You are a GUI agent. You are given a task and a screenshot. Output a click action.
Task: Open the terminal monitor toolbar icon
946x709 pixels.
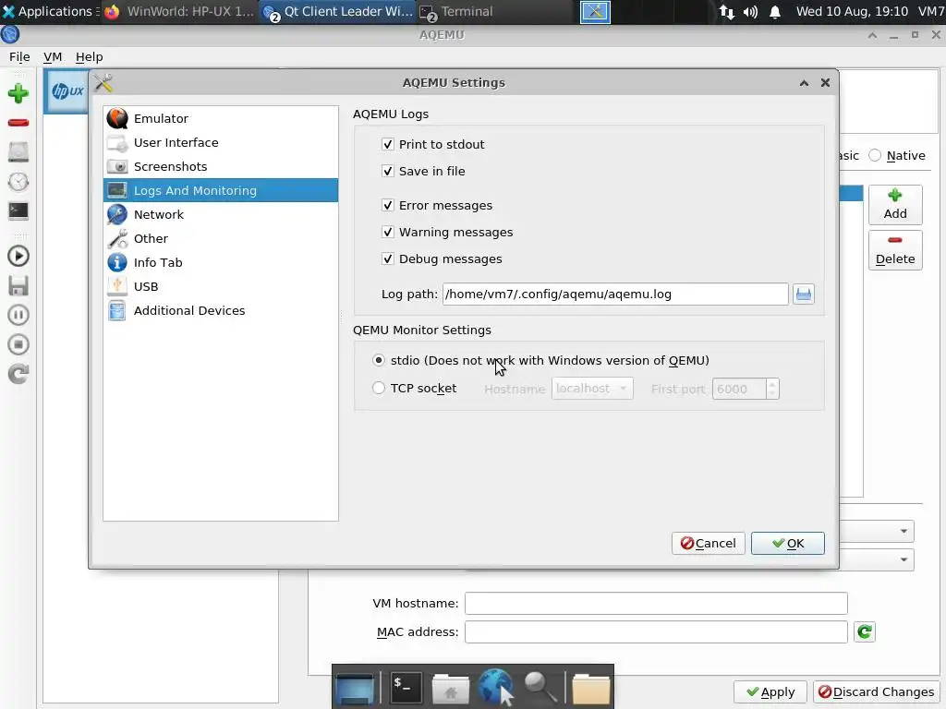[18, 210]
